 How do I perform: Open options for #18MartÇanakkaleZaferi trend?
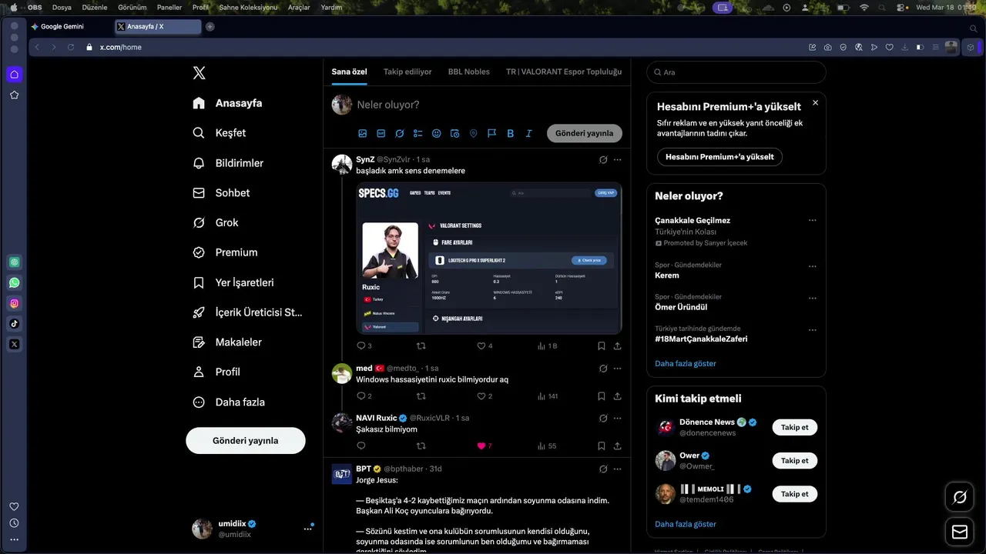coord(812,330)
